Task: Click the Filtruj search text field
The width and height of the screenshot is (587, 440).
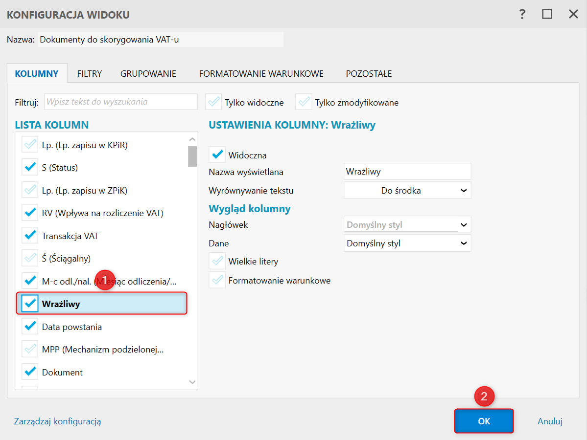Action: 121,102
